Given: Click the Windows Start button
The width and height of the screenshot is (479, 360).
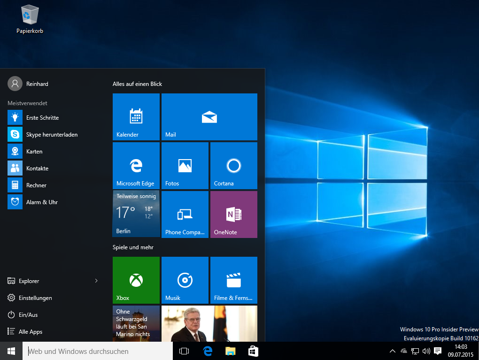Looking at the screenshot, I should pos(11,351).
